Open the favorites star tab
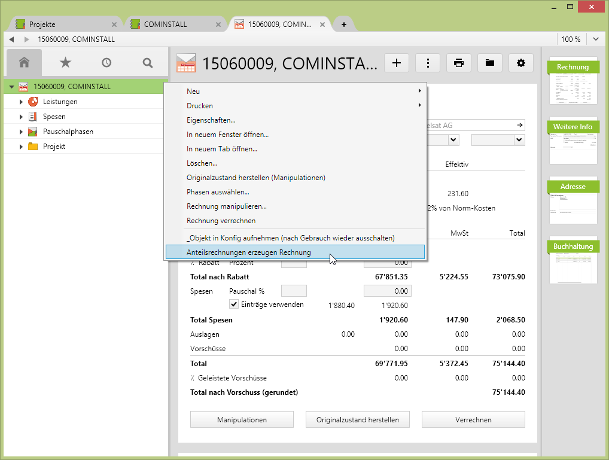The height and width of the screenshot is (460, 609). [65, 63]
